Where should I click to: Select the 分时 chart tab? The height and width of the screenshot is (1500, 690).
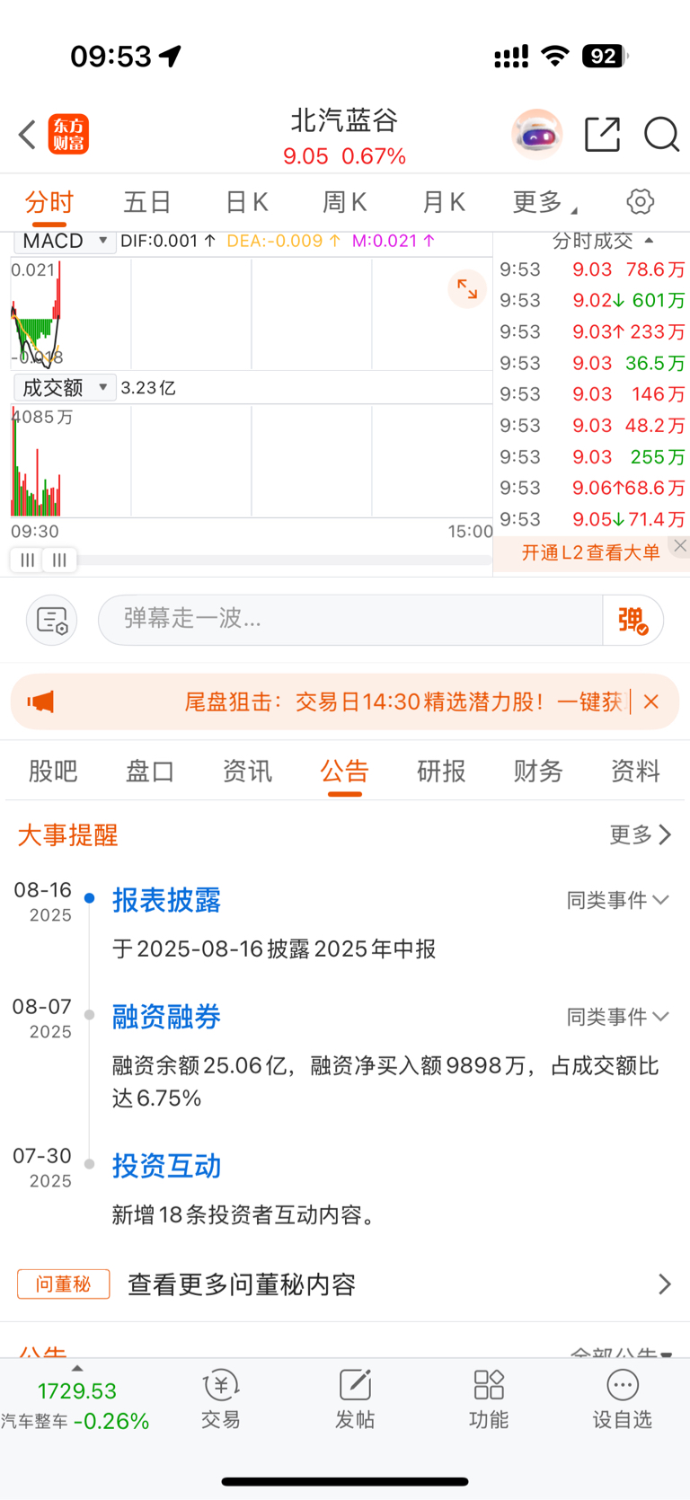[x=49, y=202]
